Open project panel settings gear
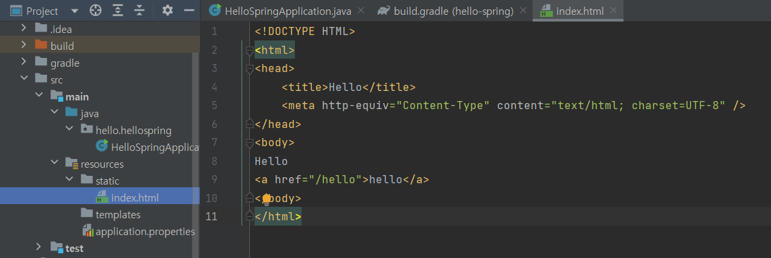 [168, 10]
